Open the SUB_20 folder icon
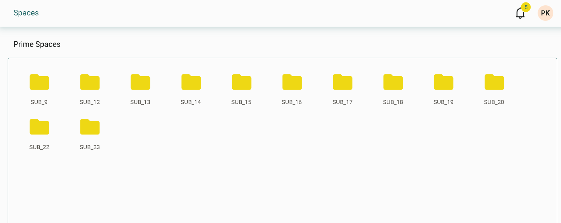The width and height of the screenshot is (561, 223). [x=494, y=82]
